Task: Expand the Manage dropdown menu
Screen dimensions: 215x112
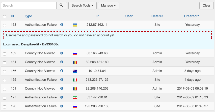Action: click(108, 6)
